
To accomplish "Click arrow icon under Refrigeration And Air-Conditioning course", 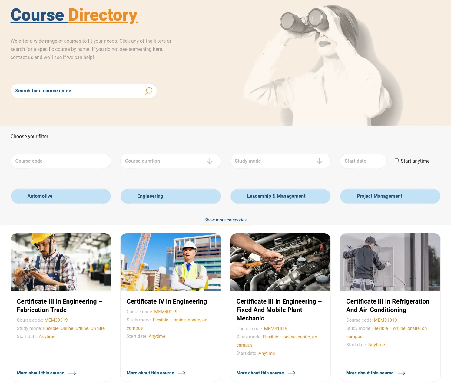I will (401, 373).
